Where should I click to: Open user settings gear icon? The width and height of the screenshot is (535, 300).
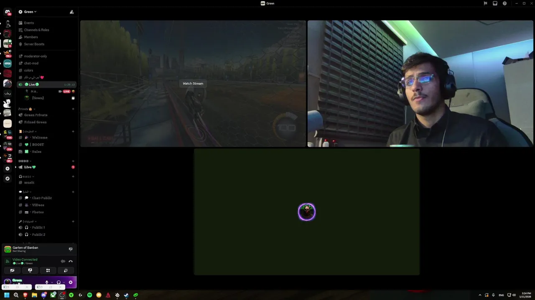point(71,282)
